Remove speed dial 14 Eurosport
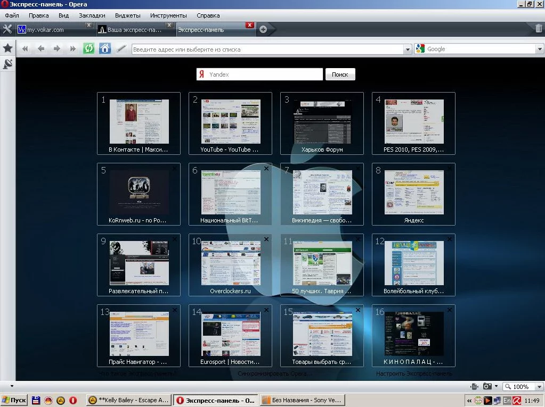 click(266, 310)
